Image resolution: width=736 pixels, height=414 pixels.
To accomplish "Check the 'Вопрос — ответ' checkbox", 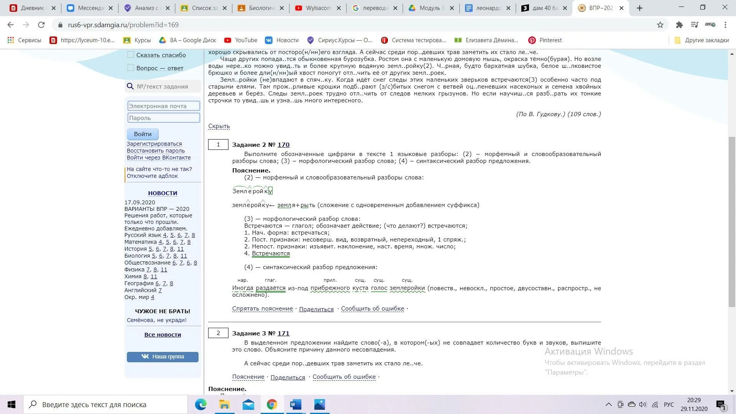I will pyautogui.click(x=131, y=68).
